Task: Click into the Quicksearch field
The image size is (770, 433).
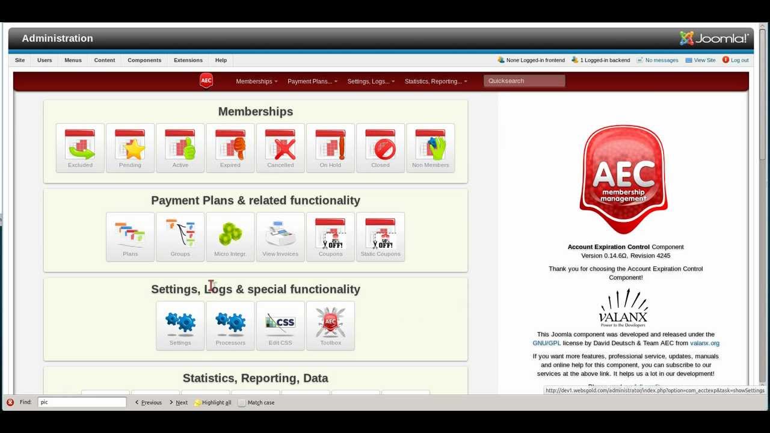Action: (x=524, y=81)
